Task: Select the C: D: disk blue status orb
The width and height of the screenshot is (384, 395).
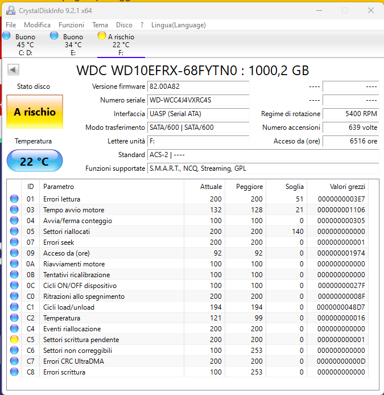Action: (x=7, y=36)
